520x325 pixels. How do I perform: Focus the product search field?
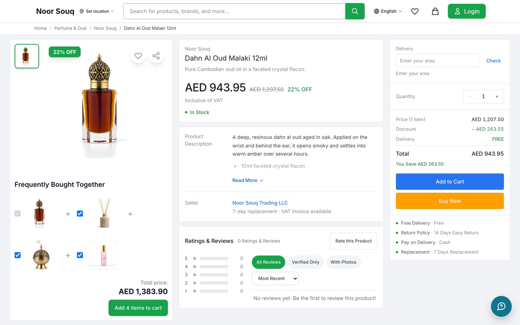point(234,11)
